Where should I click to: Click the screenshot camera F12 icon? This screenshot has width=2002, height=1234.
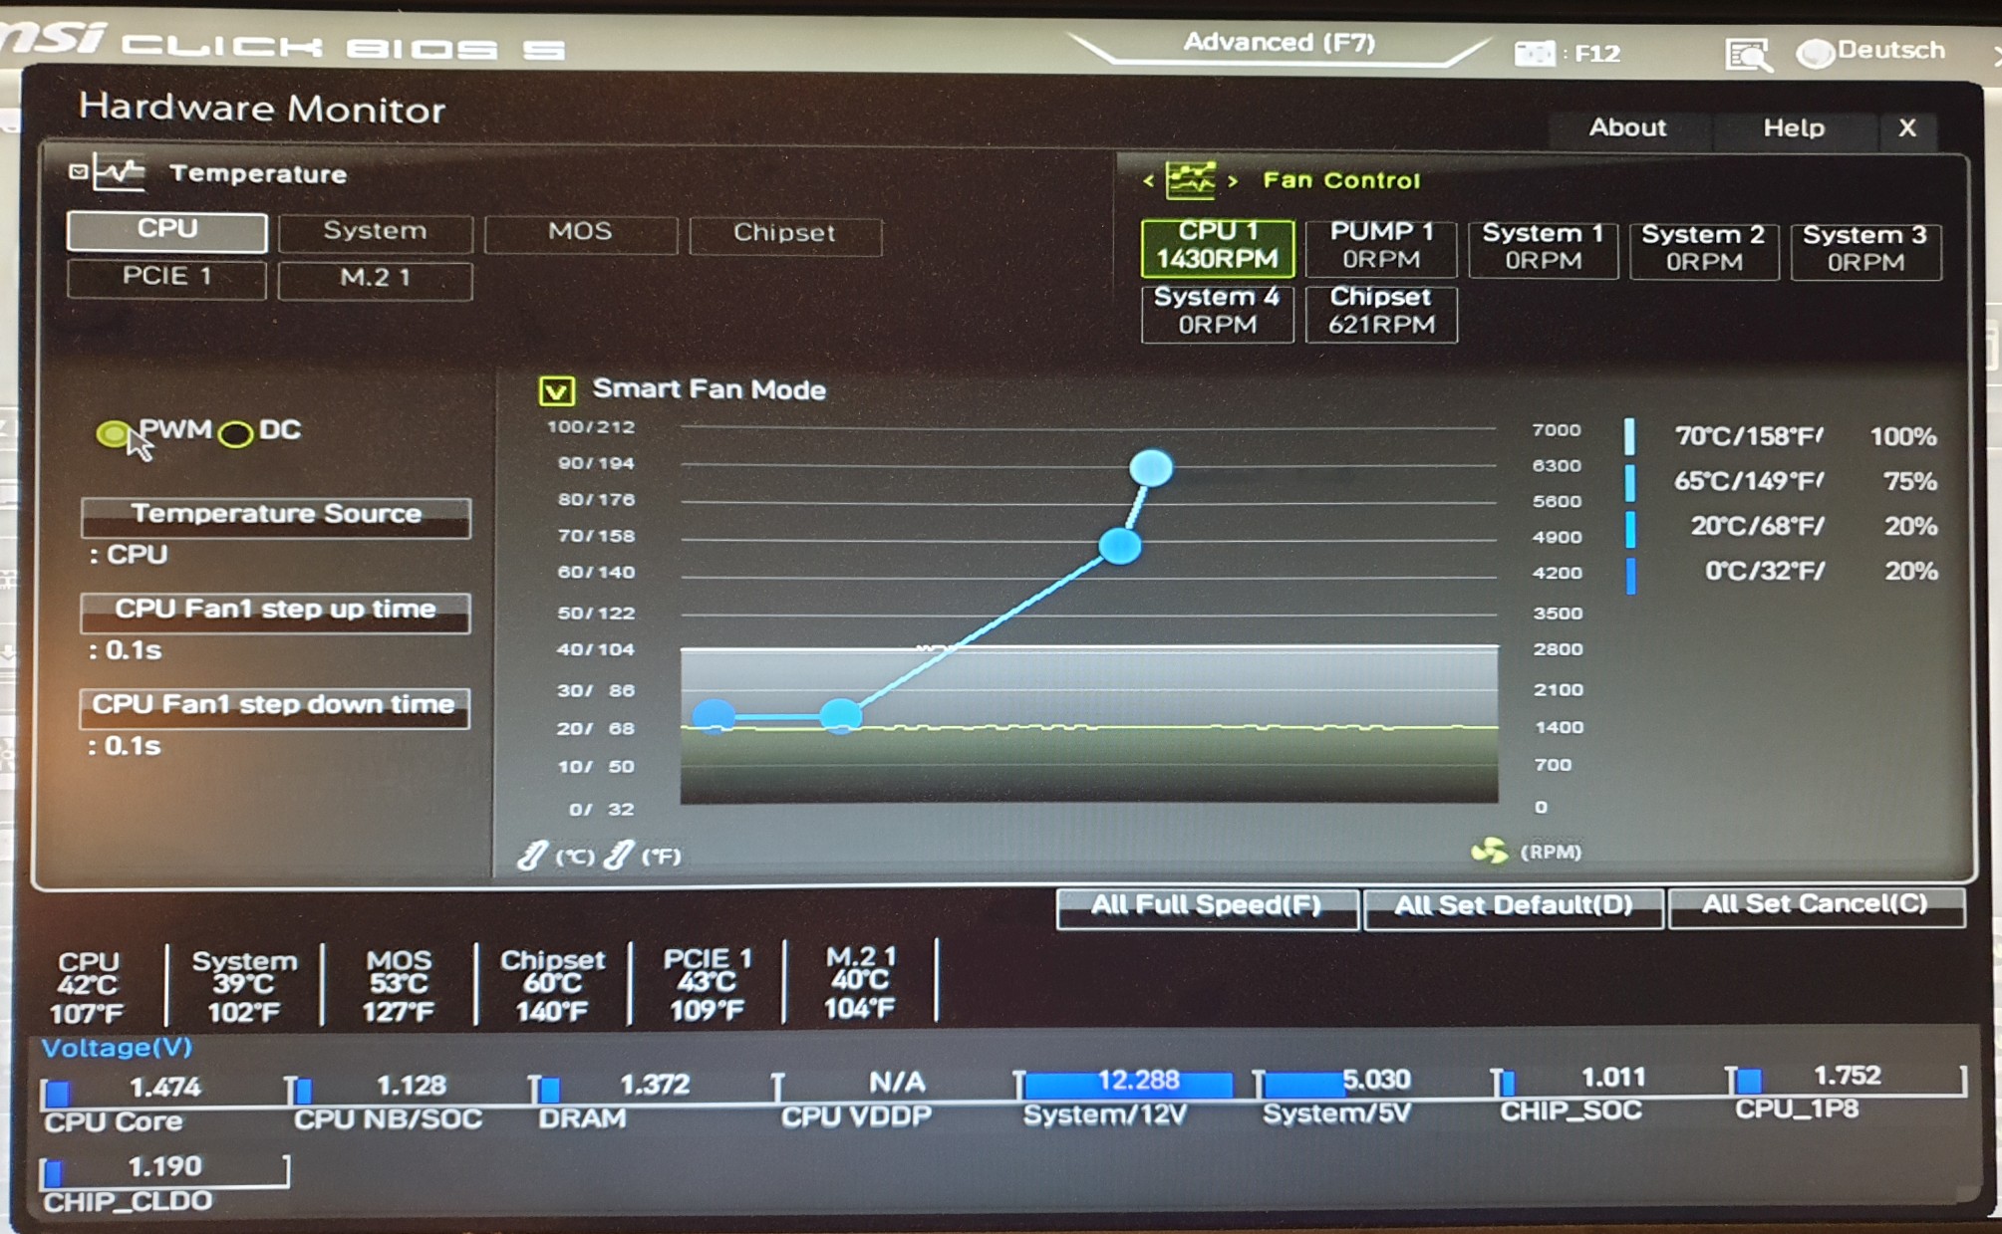(1535, 53)
